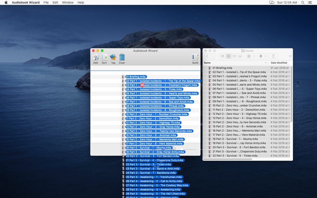Click the Date Modified column header in Finder
The height and width of the screenshot is (198, 317).
pyautogui.click(x=280, y=63)
